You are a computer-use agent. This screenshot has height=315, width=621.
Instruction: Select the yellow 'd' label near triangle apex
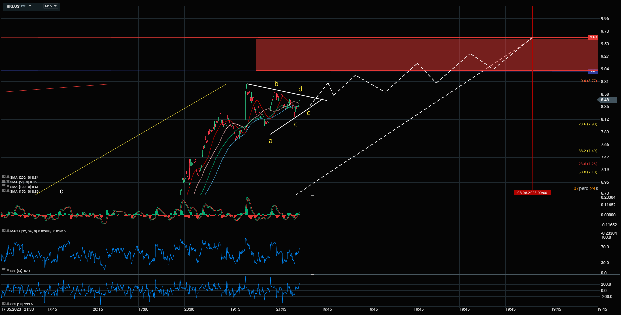click(300, 89)
